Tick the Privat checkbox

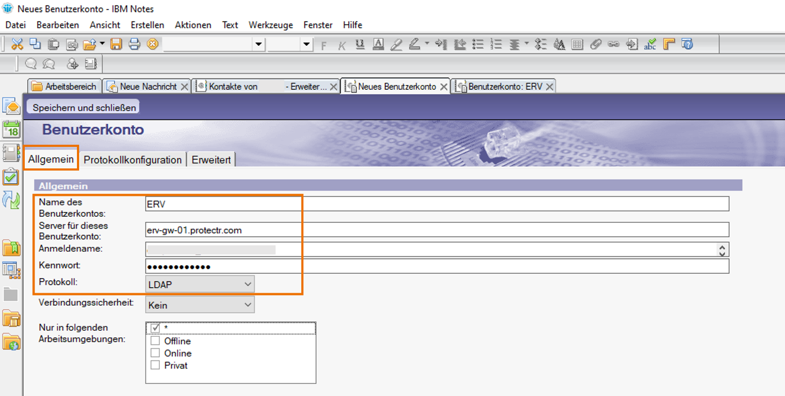(x=155, y=365)
